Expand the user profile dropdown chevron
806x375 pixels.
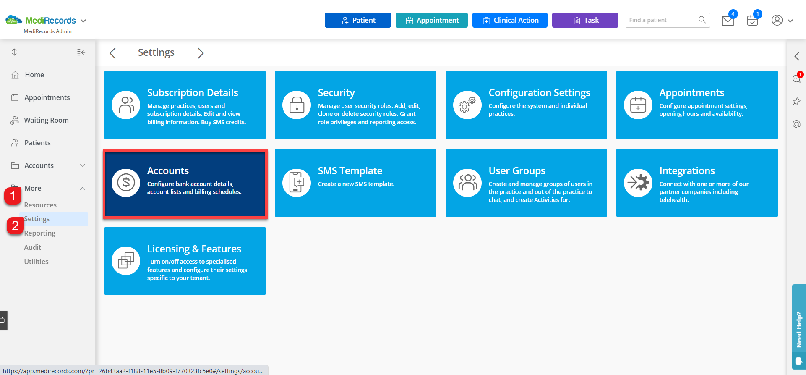[790, 21]
